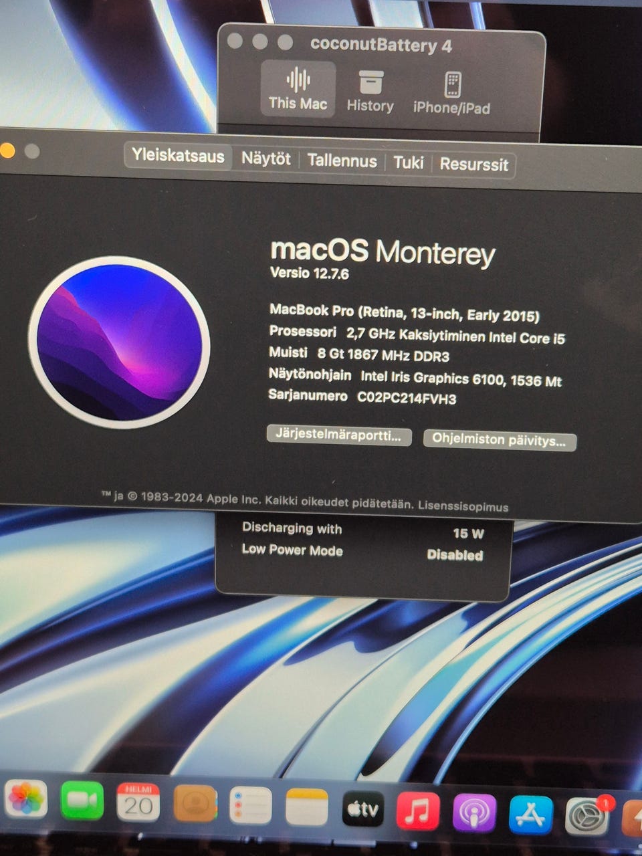Image resolution: width=642 pixels, height=856 pixels.
Task: Click the 8 Gt 1867 MHz DDR3 value
Action: tap(383, 355)
